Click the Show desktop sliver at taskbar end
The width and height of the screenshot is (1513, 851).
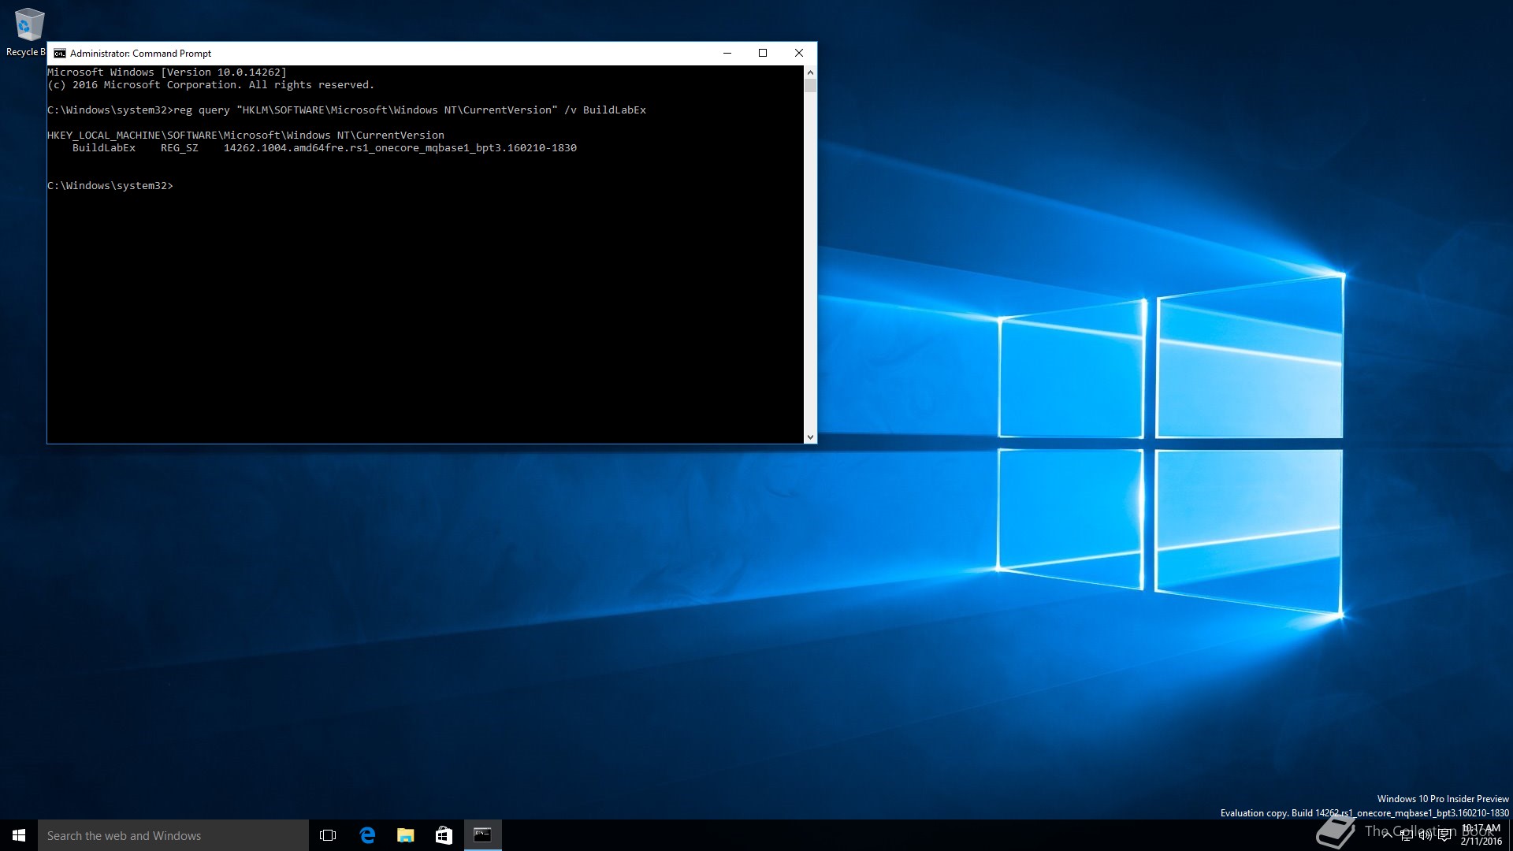pos(1511,835)
